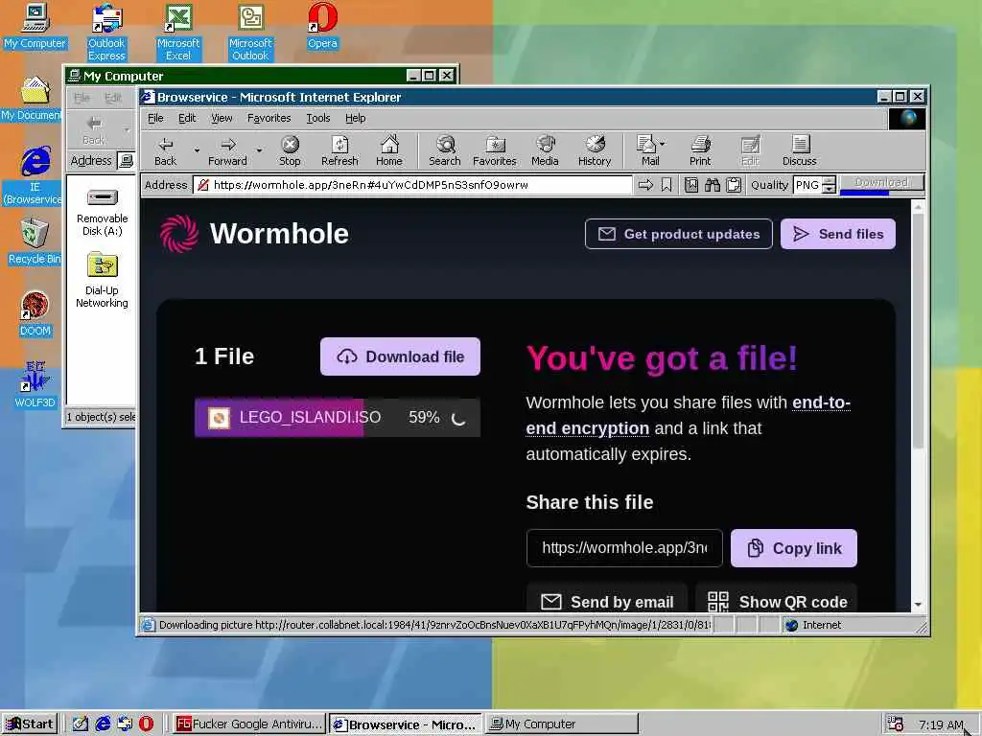This screenshot has width=982, height=736.
Task: Click the scrollbar down arrow in browser
Action: coord(918,605)
